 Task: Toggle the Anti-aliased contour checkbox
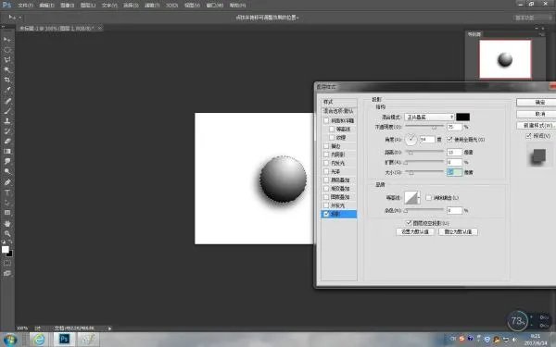(428, 198)
